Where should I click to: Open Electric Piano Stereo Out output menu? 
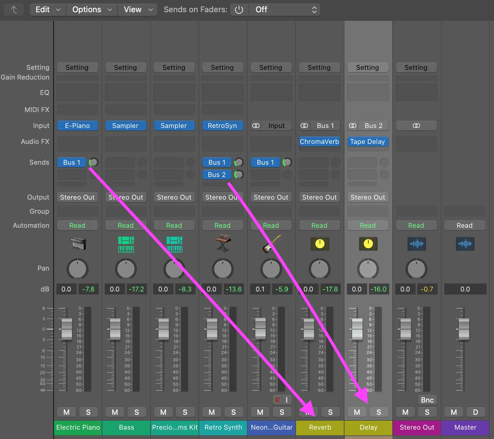[x=78, y=197]
